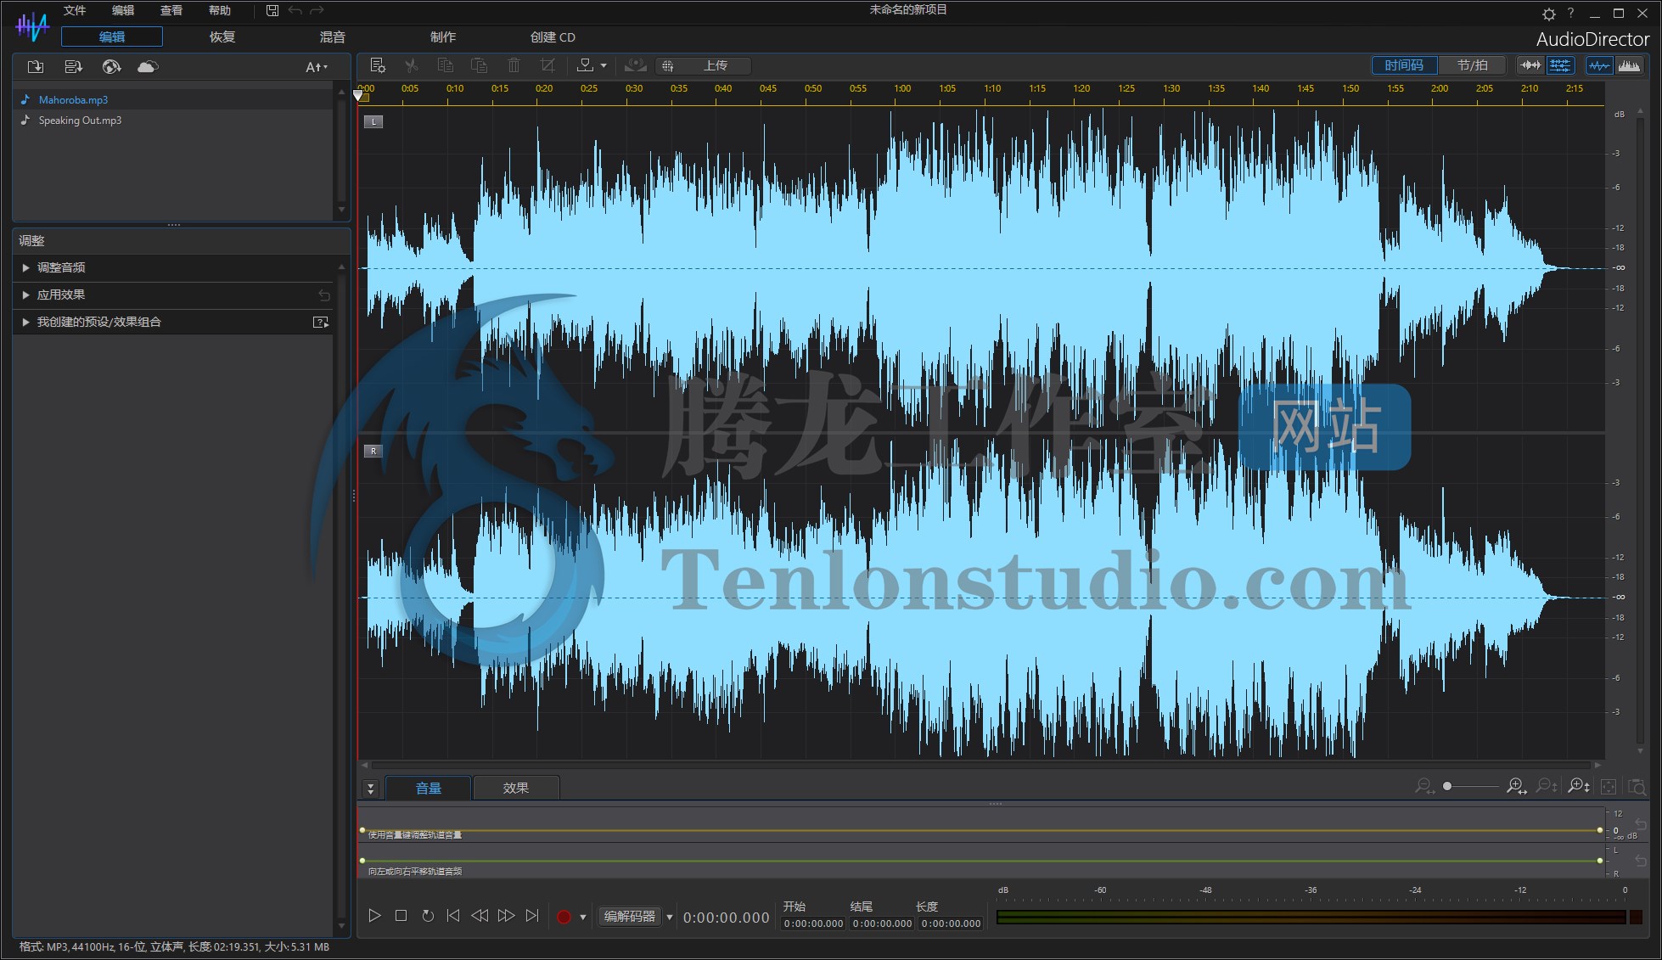Open the 查看 menu
The height and width of the screenshot is (960, 1662).
click(171, 10)
